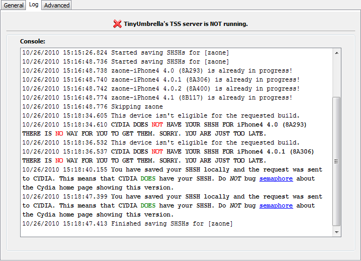Click the log line timestamped 15:15:26.824

tap(125, 53)
